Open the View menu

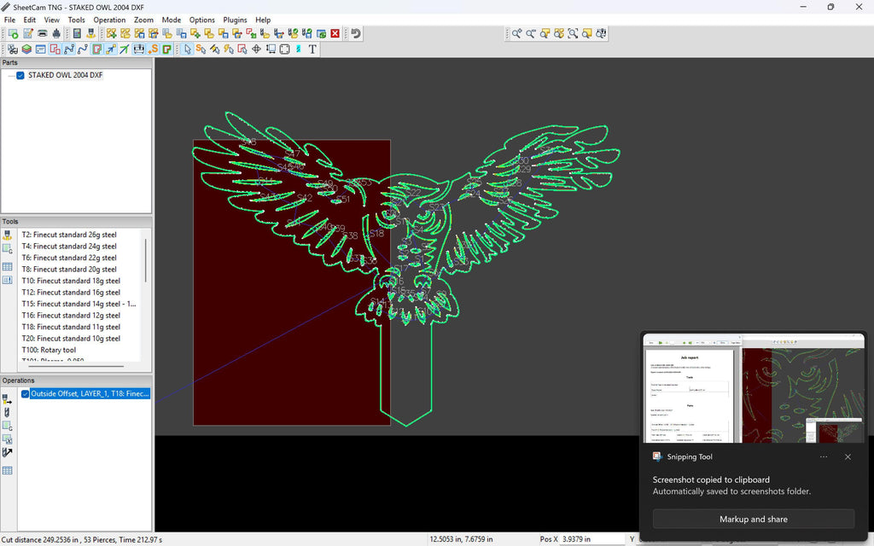[52, 20]
